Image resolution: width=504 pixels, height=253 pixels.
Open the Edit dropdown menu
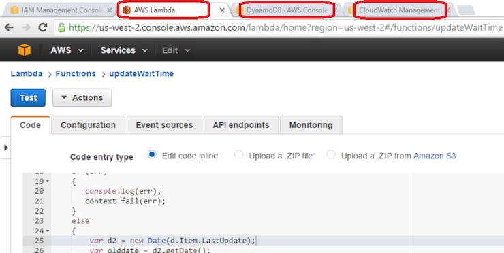point(176,50)
